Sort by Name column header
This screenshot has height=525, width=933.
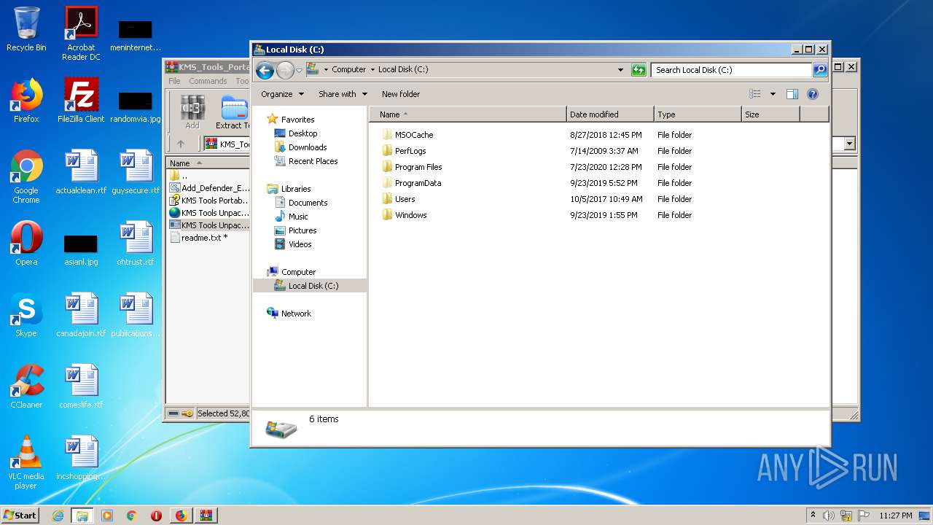pos(468,114)
